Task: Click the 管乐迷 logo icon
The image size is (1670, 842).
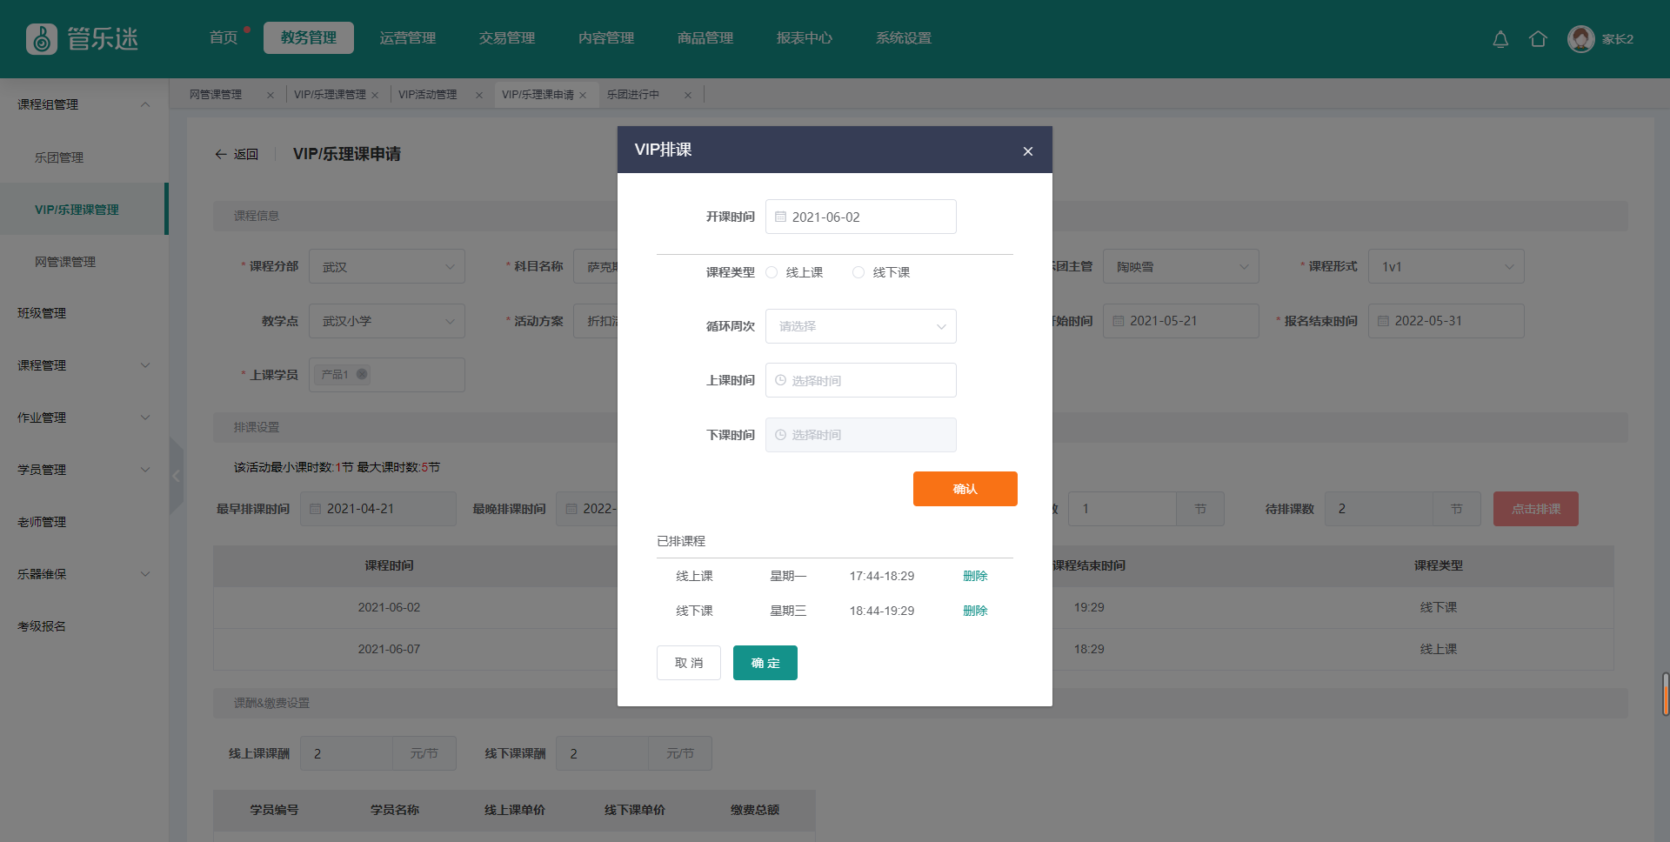Action: click(x=42, y=39)
